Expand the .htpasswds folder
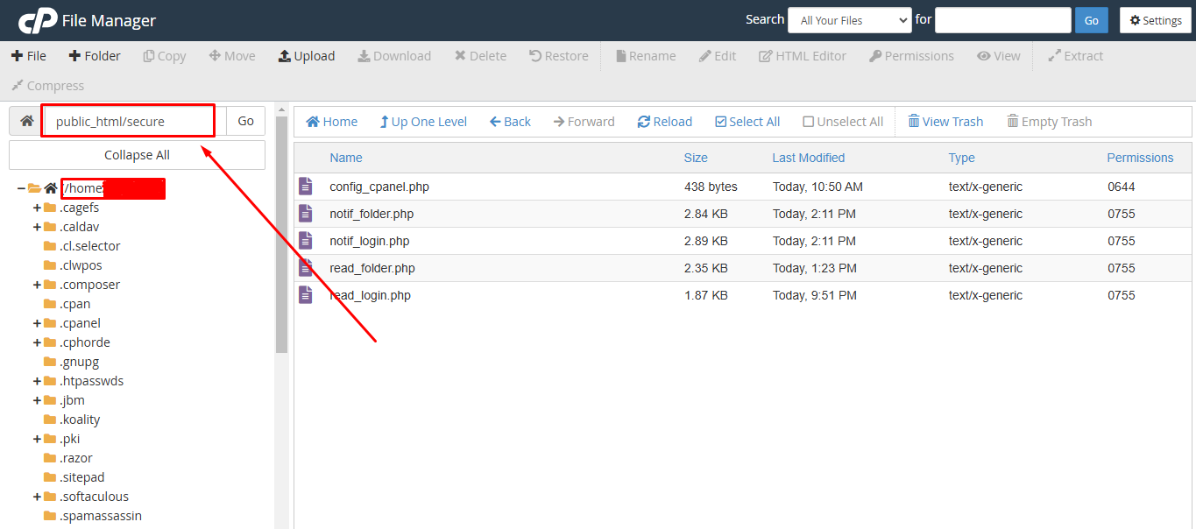This screenshot has width=1196, height=529. (37, 381)
